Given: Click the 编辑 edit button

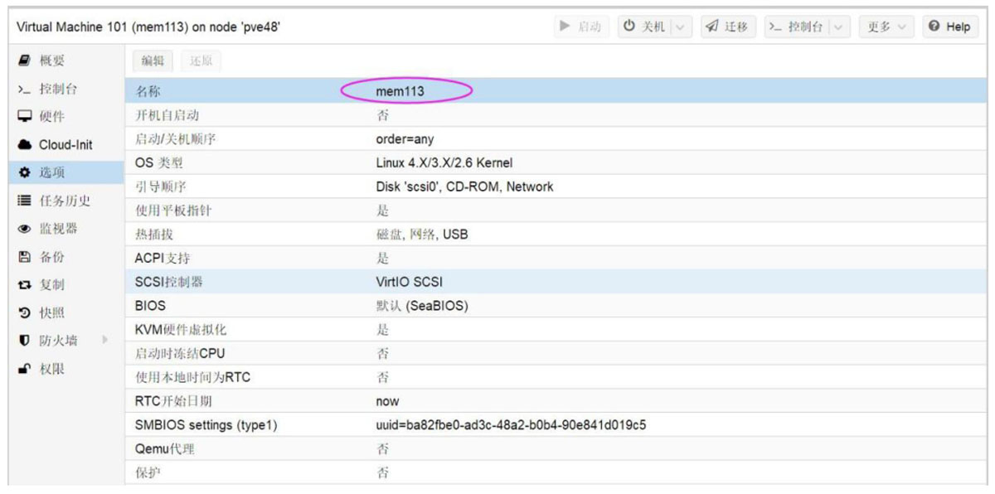Looking at the screenshot, I should click(152, 61).
